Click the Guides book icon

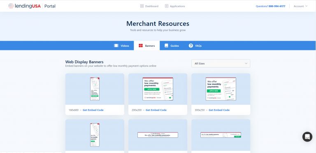click(166, 46)
